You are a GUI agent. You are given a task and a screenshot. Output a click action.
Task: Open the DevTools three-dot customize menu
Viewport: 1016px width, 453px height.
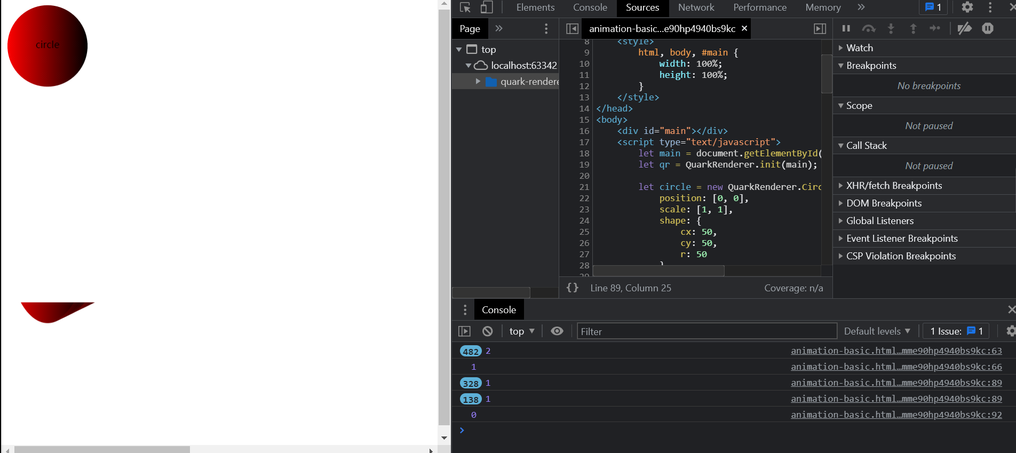[990, 7]
